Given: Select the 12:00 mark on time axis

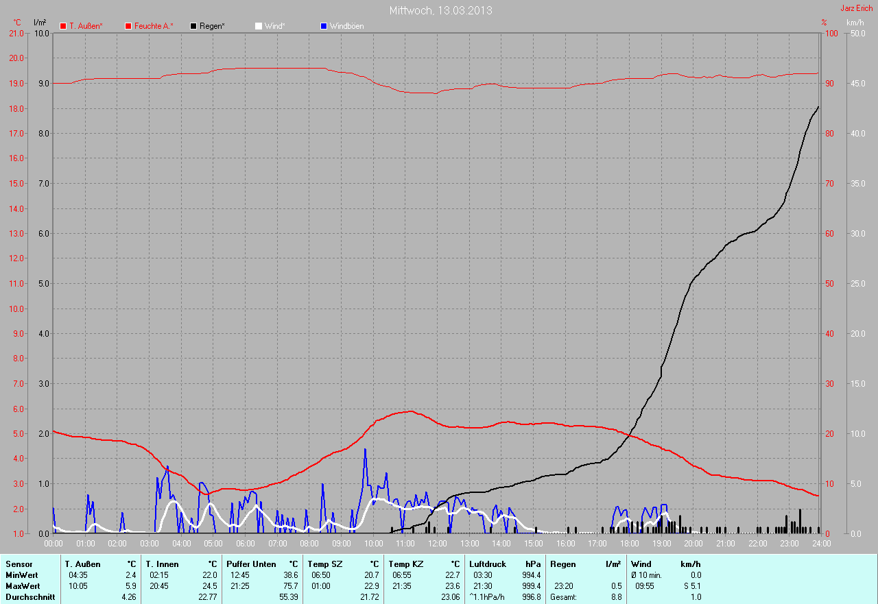Looking at the screenshot, I should [x=437, y=544].
